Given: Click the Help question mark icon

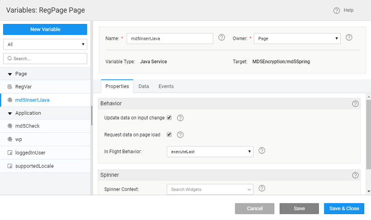Looking at the screenshot, I should 337,10.
